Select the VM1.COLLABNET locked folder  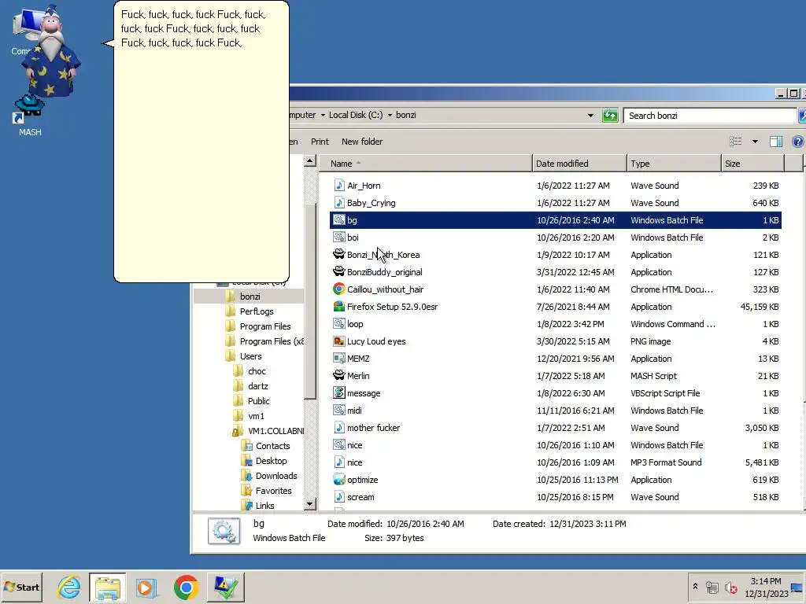point(275,431)
